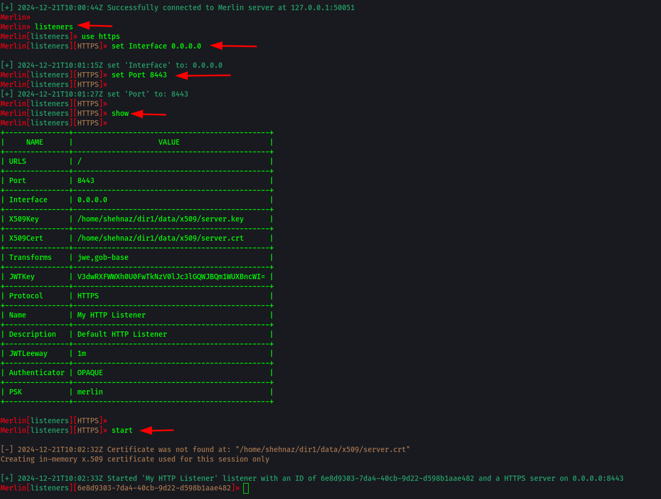
Task: Click the Port name cell in table
Action: (18, 180)
